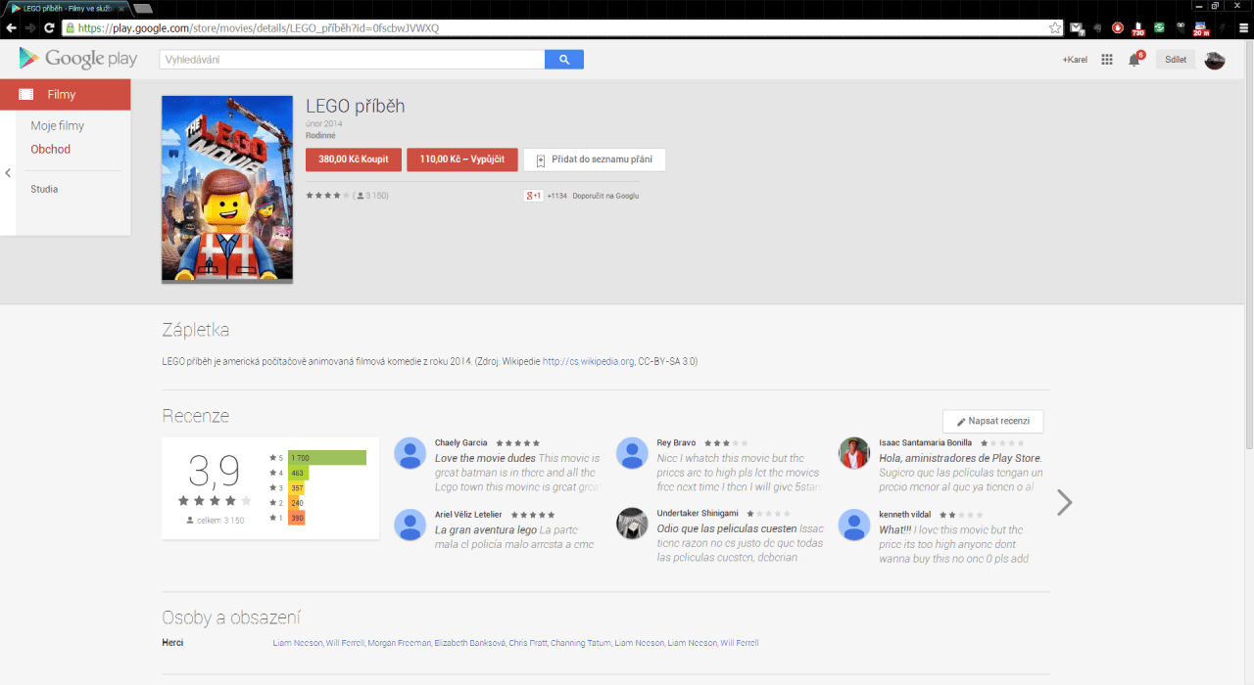Select Moje filmy in the sidebar
This screenshot has height=685, width=1254.
(57, 125)
